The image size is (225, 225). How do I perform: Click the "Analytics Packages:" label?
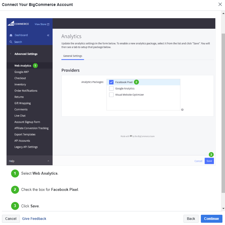(x=92, y=82)
